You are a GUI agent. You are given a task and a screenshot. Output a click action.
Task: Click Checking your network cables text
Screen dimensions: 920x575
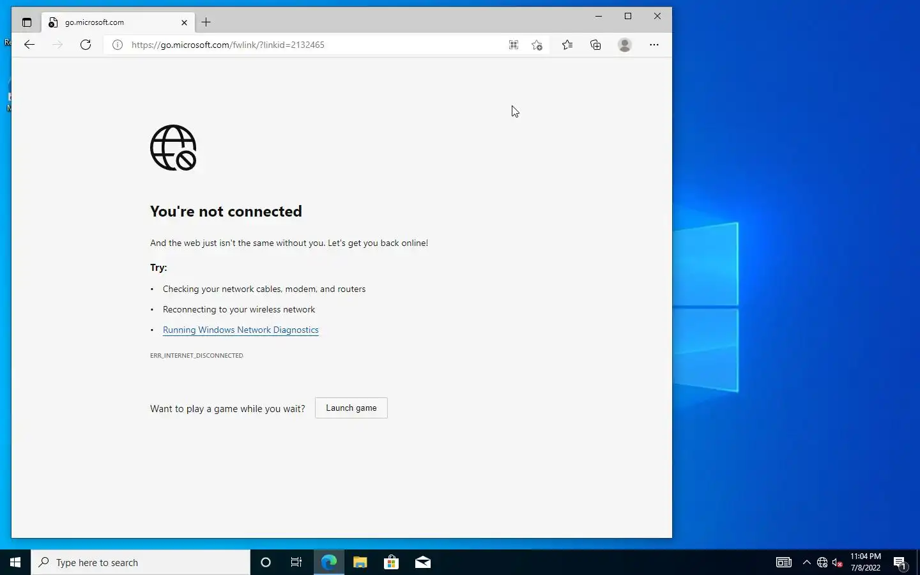[x=264, y=289]
